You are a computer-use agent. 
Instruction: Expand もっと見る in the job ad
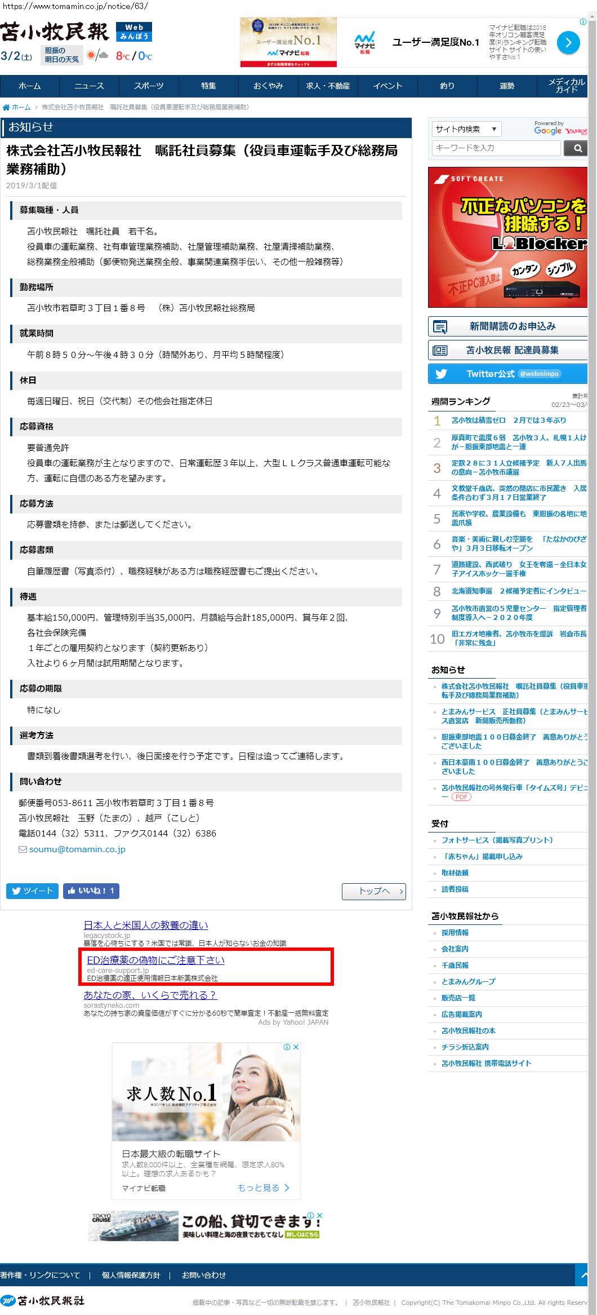click(263, 1188)
